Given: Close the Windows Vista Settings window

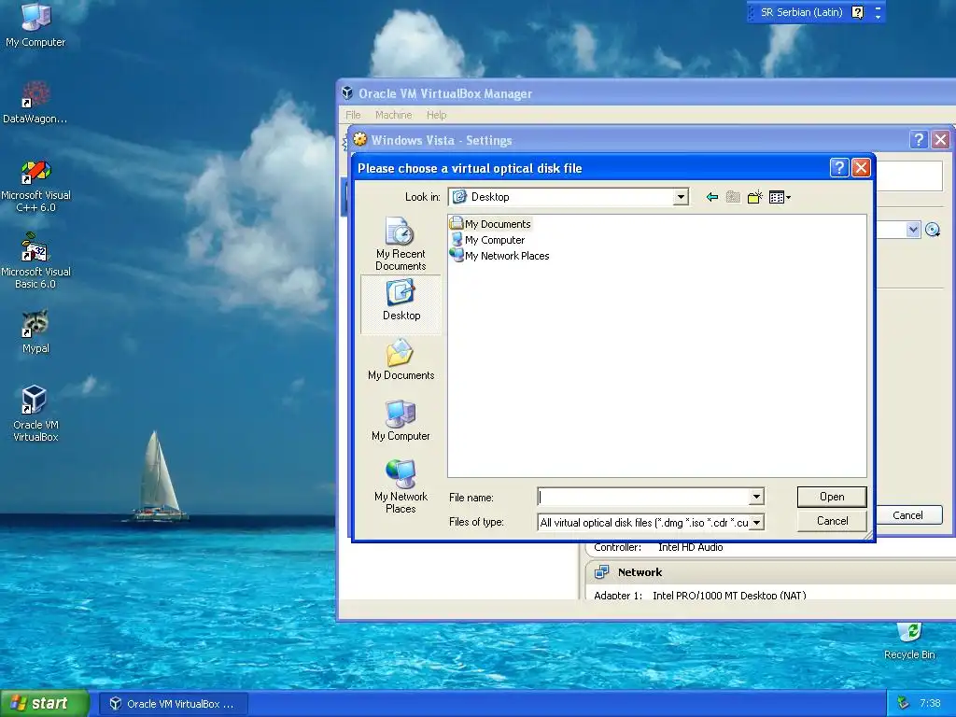Looking at the screenshot, I should pos(940,140).
